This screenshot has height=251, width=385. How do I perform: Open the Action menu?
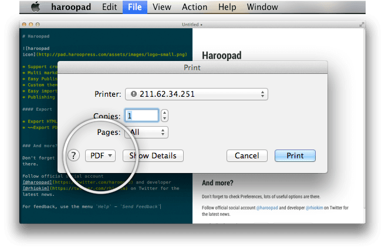click(x=194, y=7)
